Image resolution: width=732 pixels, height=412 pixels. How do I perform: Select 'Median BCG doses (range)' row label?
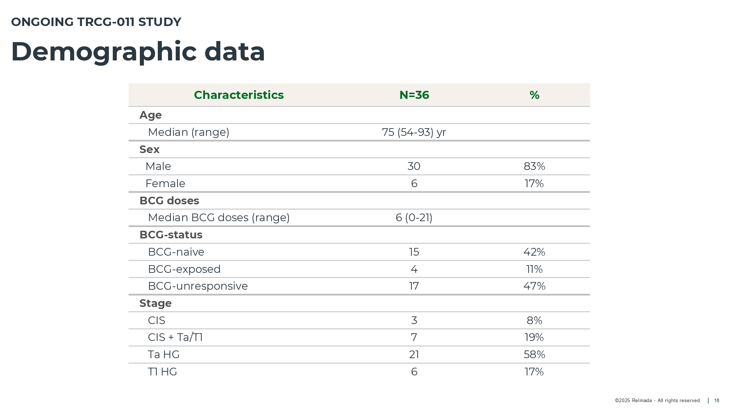click(219, 218)
